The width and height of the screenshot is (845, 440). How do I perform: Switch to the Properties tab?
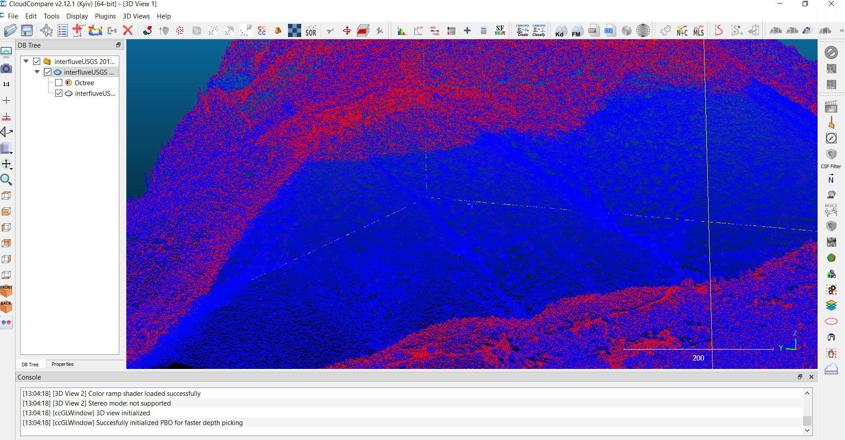[x=62, y=364]
